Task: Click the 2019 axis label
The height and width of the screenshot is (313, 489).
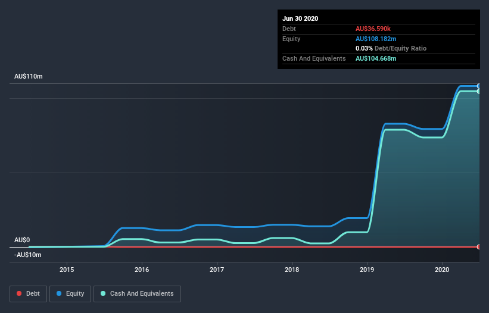Action: point(367,270)
